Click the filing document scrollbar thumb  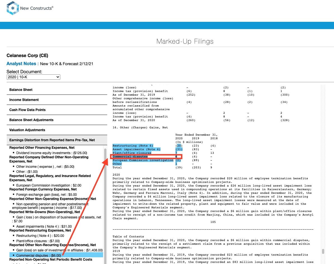coord(323,251)
